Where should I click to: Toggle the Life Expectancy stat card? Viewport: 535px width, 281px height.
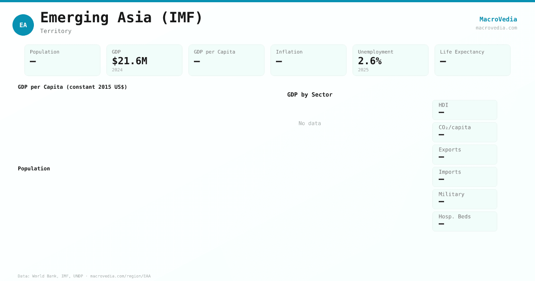472,60
